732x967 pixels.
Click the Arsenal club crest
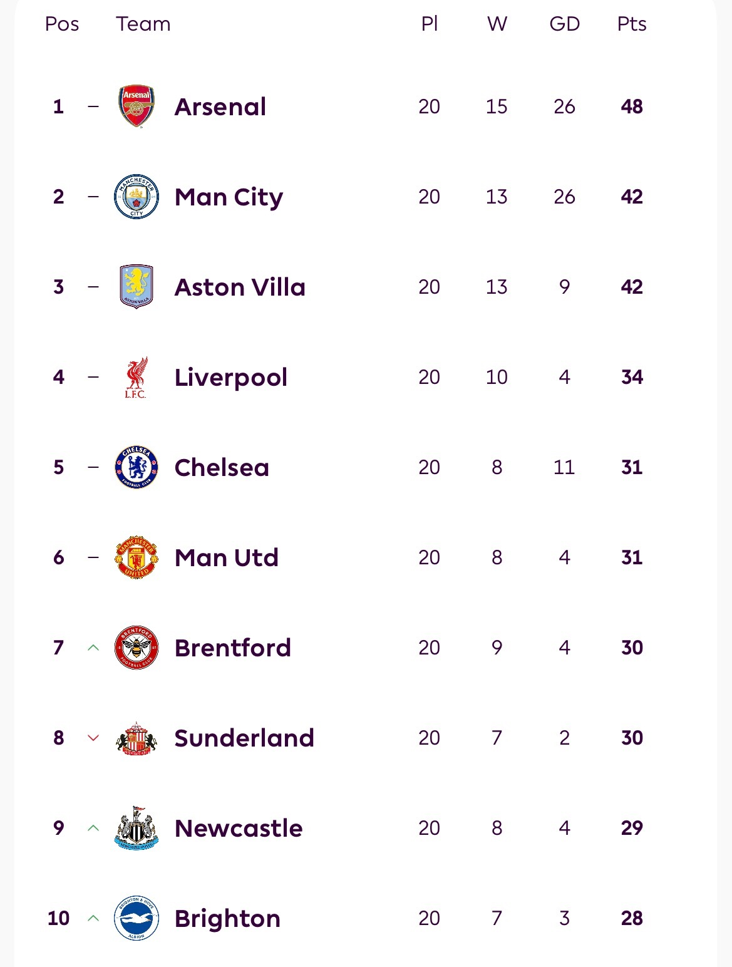click(137, 106)
